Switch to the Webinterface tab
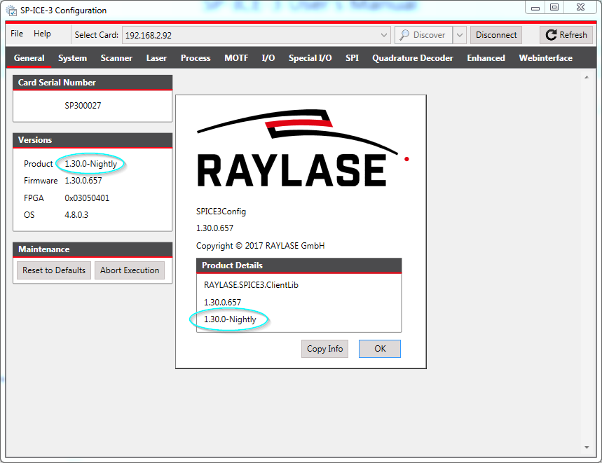Screen dimensions: 602x463 [x=545, y=58]
